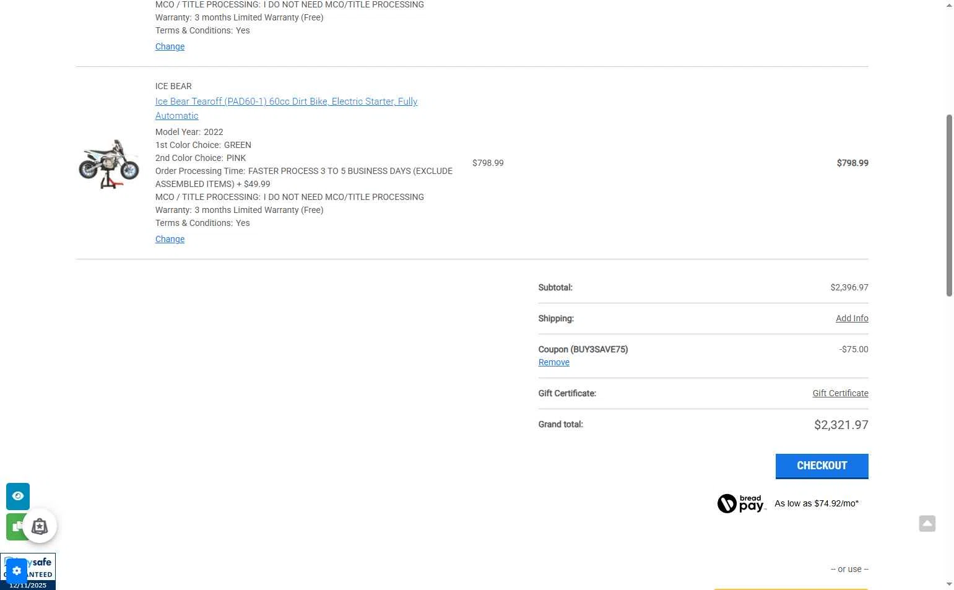Screen dimensions: 954x590
Task: Click the Change link of the upper cart item
Action: pyautogui.click(x=170, y=46)
